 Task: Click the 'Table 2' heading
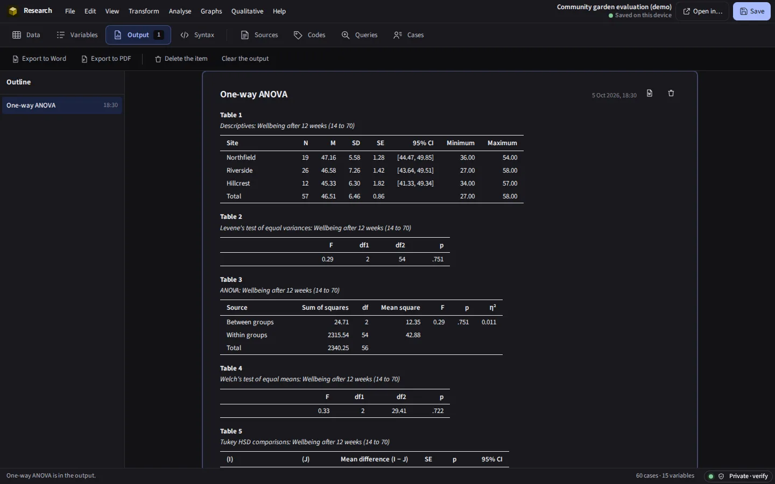point(231,217)
